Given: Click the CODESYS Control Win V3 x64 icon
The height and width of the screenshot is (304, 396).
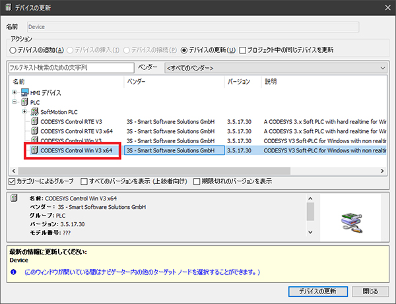Looking at the screenshot, I should tap(34, 150).
